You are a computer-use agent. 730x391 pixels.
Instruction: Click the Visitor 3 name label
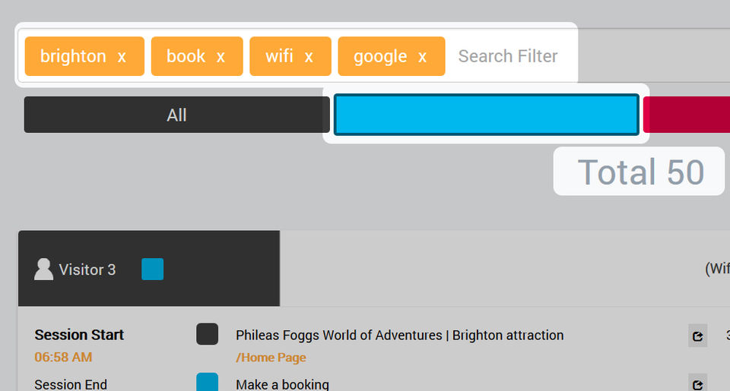(x=87, y=270)
